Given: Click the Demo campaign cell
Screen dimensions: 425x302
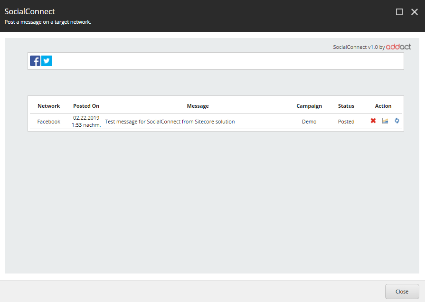Looking at the screenshot, I should point(309,122).
